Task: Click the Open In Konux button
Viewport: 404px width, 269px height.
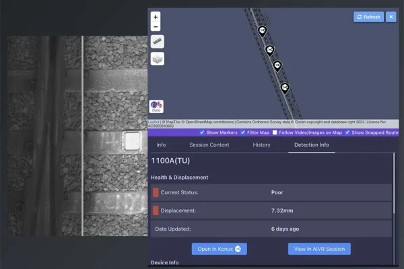Action: [219, 249]
